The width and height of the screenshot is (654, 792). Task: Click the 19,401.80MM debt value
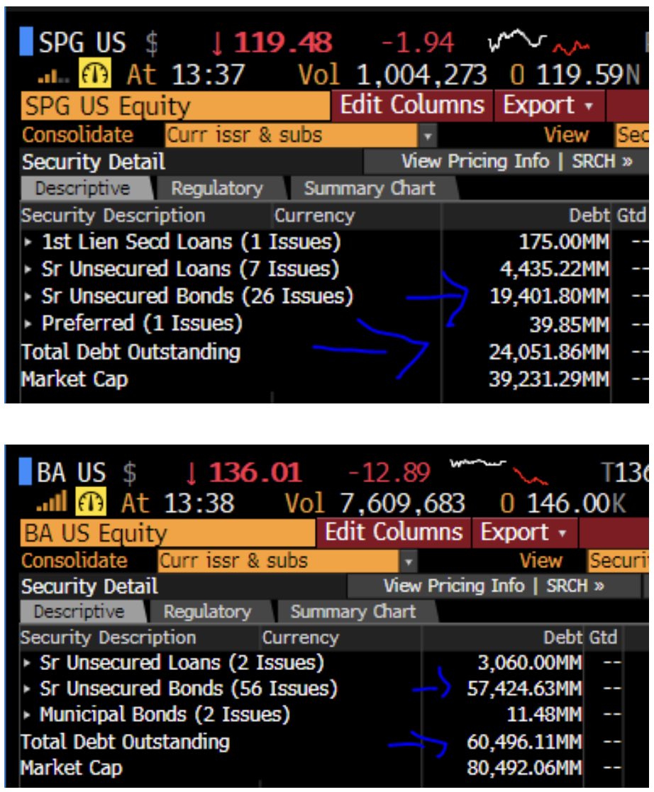click(550, 296)
